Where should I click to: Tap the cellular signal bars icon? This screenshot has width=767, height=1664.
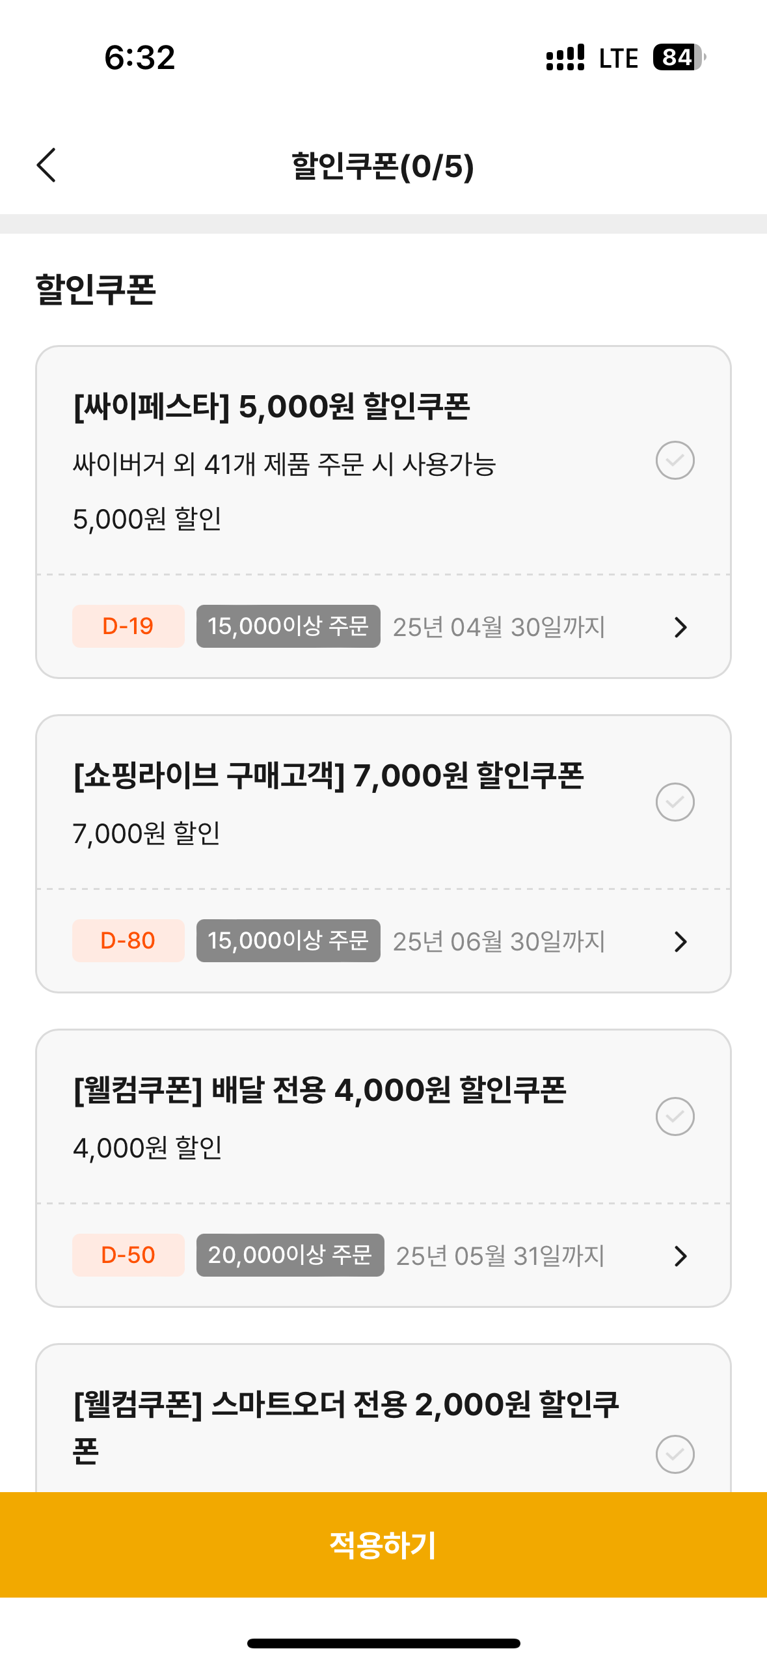pos(565,57)
